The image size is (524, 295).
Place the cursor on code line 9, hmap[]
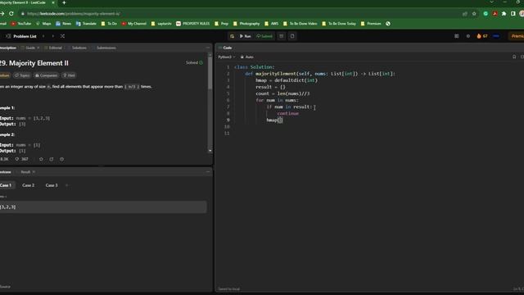[275, 120]
